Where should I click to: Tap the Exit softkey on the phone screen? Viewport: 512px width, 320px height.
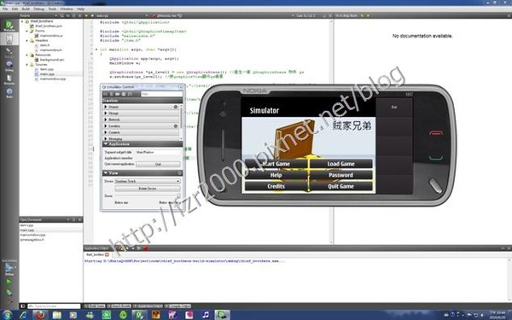[394, 108]
